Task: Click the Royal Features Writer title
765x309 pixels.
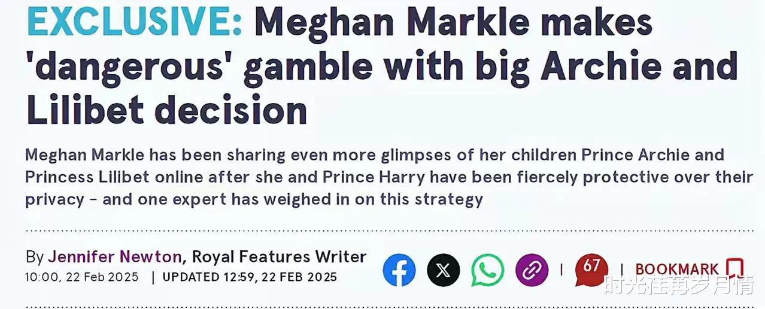Action: pyautogui.click(x=279, y=257)
